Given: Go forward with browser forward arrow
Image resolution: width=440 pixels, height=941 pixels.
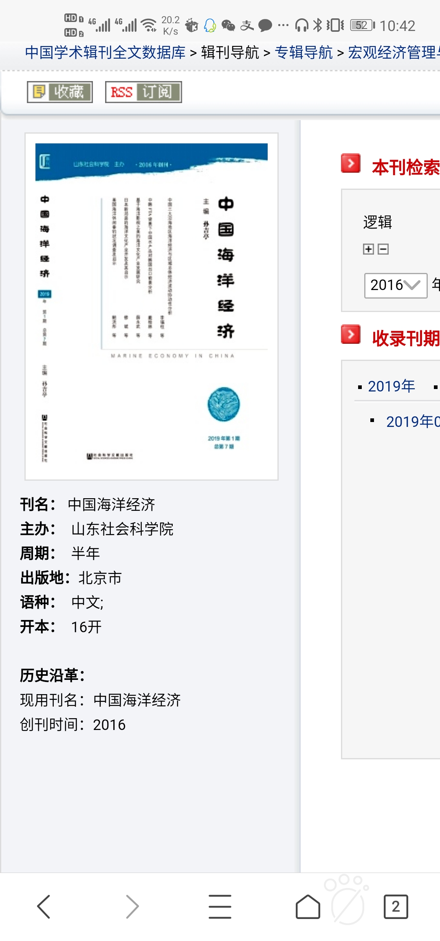Looking at the screenshot, I should click(132, 906).
